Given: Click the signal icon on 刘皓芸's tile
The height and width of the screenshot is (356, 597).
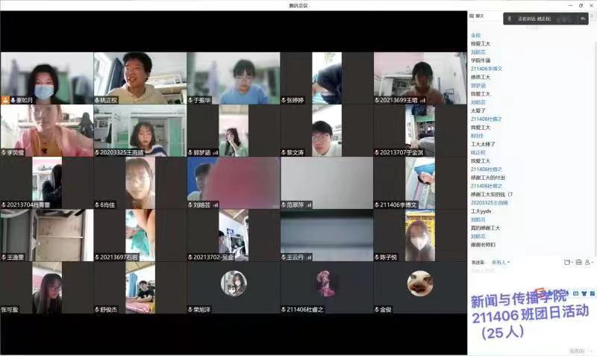Looking at the screenshot, I should point(216,204).
